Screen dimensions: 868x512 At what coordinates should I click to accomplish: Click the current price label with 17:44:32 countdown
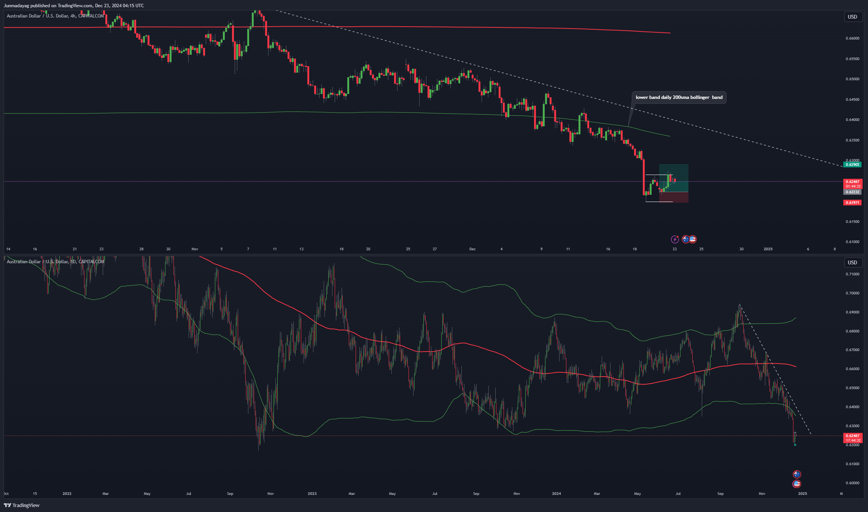pos(852,438)
